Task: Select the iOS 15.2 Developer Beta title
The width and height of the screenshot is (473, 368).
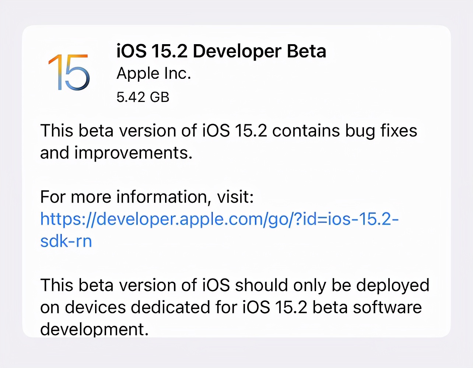Action: [221, 51]
